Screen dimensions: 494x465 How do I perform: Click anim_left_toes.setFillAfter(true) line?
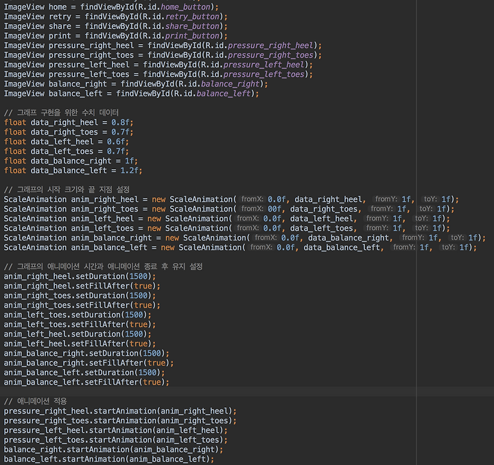tap(80, 324)
